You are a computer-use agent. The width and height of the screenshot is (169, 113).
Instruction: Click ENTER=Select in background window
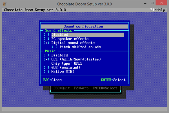click(x=105, y=88)
